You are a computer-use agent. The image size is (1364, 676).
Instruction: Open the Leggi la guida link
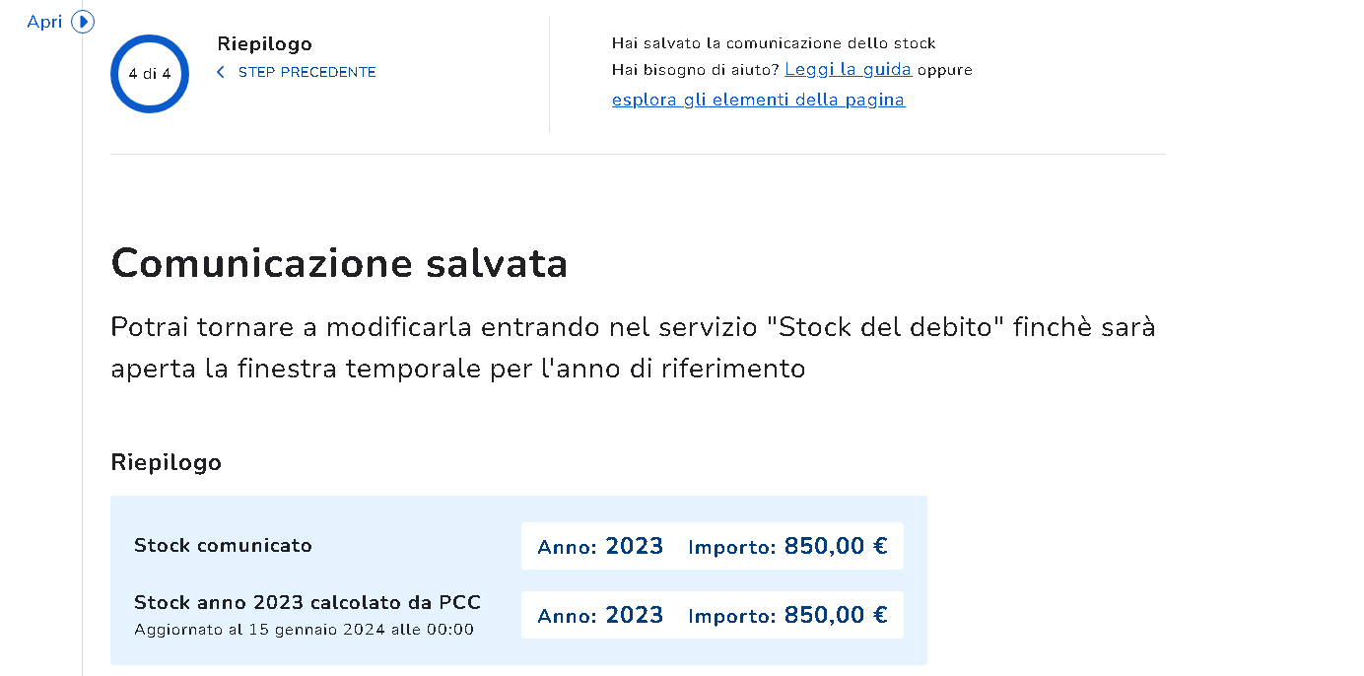coord(848,70)
